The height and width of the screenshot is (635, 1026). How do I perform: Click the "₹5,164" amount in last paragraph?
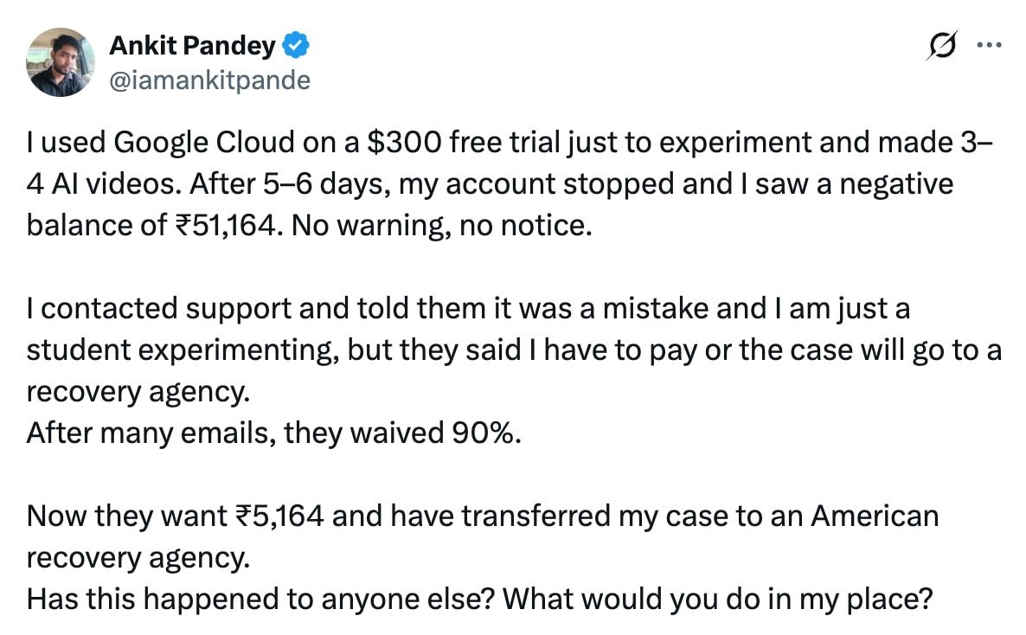click(279, 516)
